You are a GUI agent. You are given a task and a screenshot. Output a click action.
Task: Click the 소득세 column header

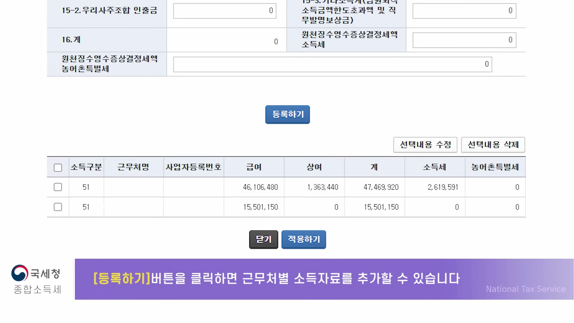point(434,167)
